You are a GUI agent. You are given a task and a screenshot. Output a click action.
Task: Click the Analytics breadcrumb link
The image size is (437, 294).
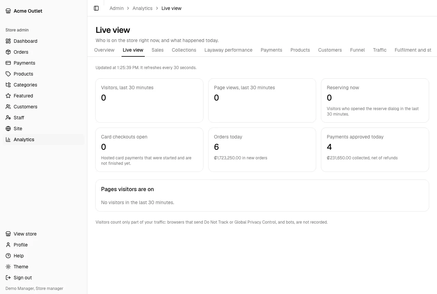tap(142, 8)
